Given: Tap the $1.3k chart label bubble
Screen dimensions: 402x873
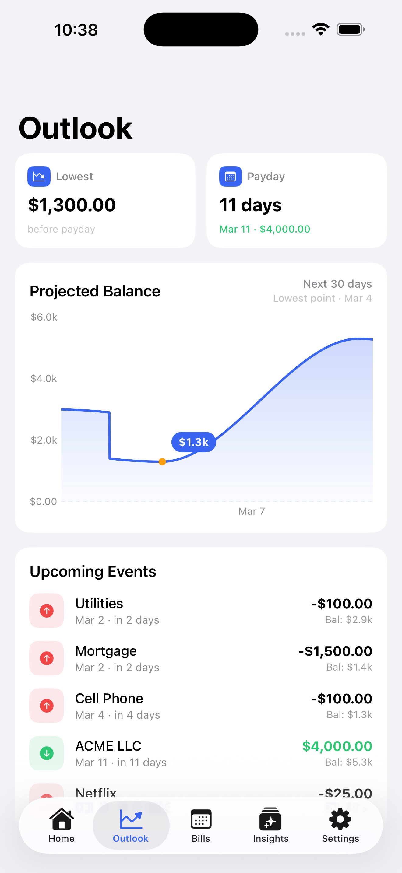Looking at the screenshot, I should tap(194, 442).
